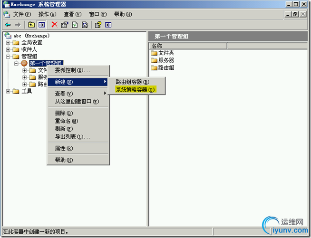Choose 从这里创建窗口(W)

(78, 102)
